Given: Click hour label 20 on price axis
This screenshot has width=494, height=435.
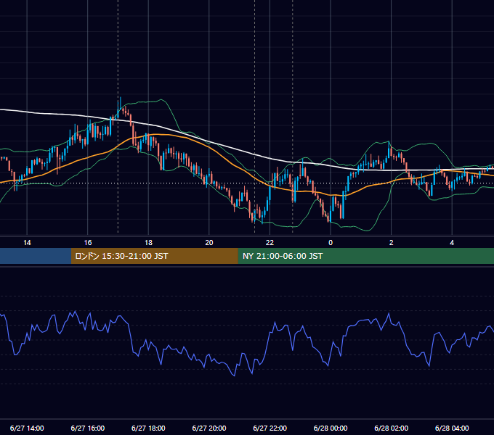Looking at the screenshot, I should (x=209, y=243).
